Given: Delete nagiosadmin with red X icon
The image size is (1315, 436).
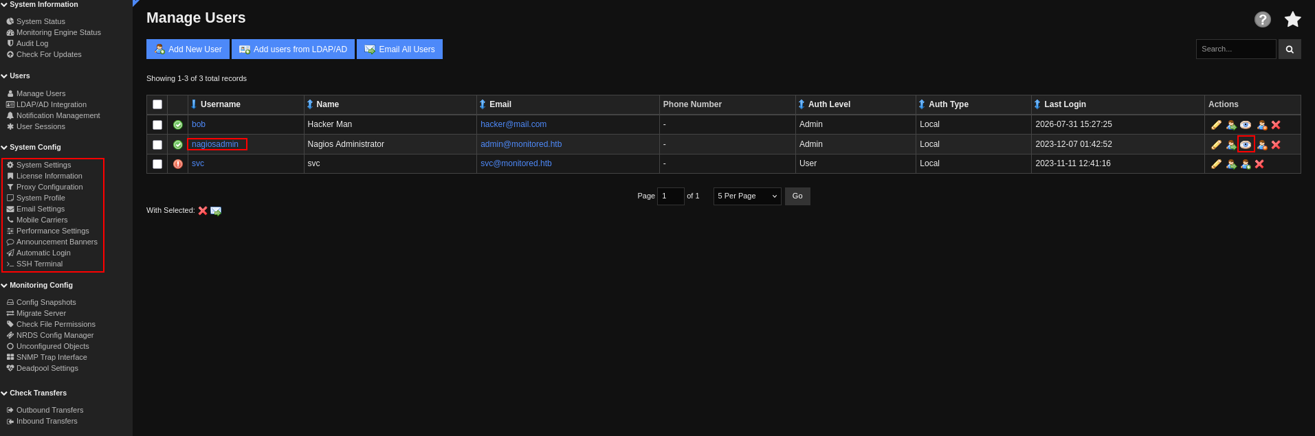Looking at the screenshot, I should coord(1276,145).
